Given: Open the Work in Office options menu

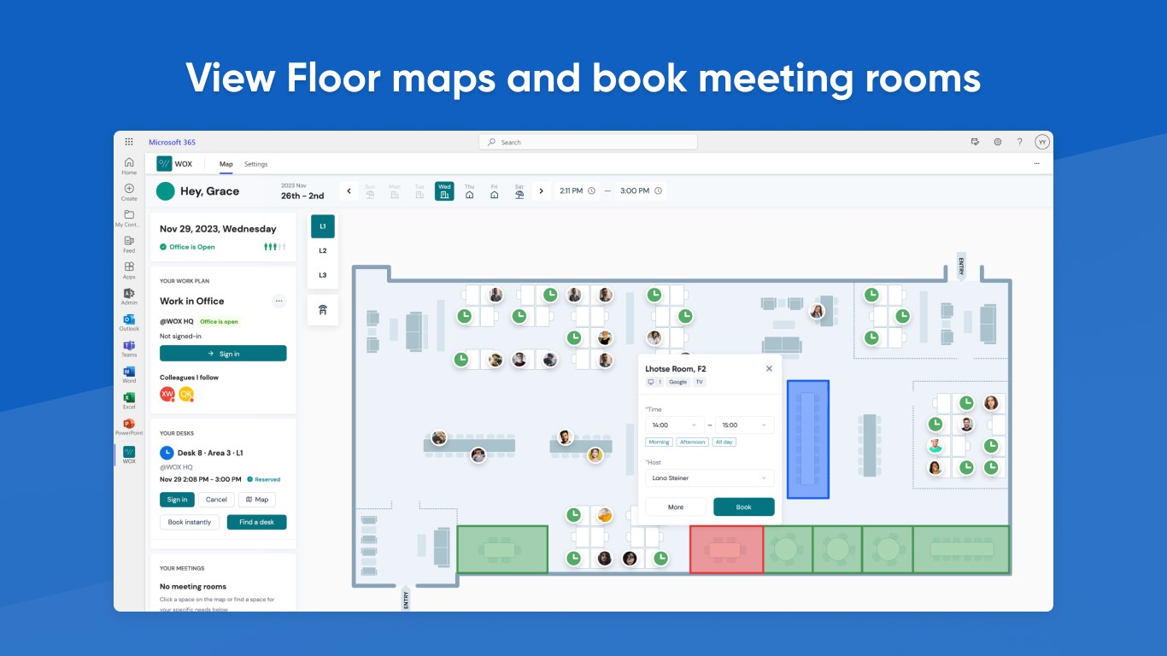Looking at the screenshot, I should coord(279,301).
